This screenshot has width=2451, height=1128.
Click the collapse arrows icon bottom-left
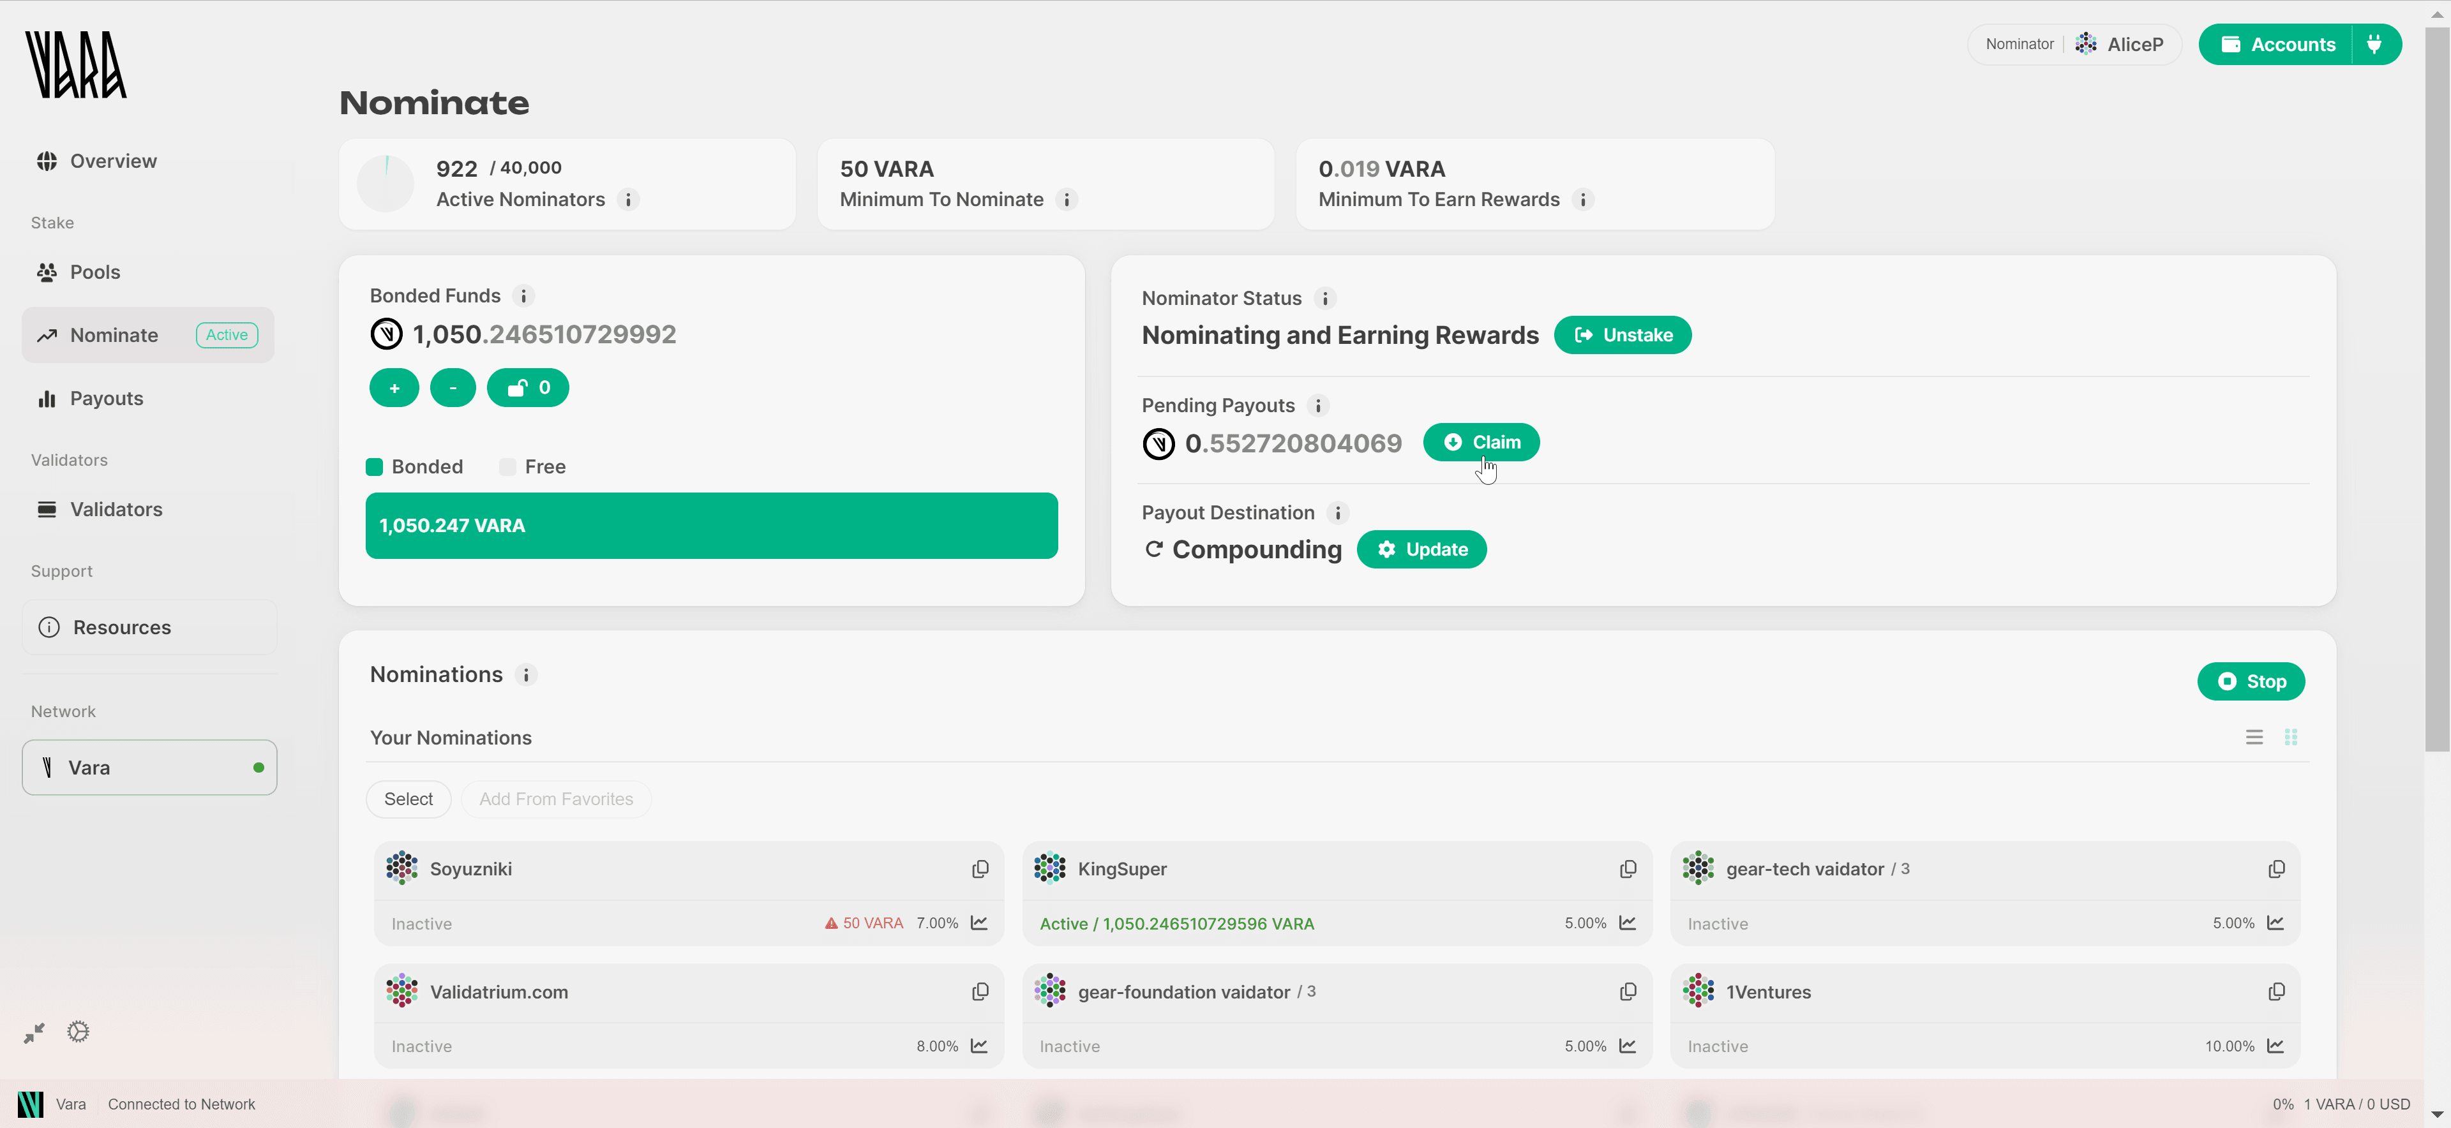pos(34,1033)
